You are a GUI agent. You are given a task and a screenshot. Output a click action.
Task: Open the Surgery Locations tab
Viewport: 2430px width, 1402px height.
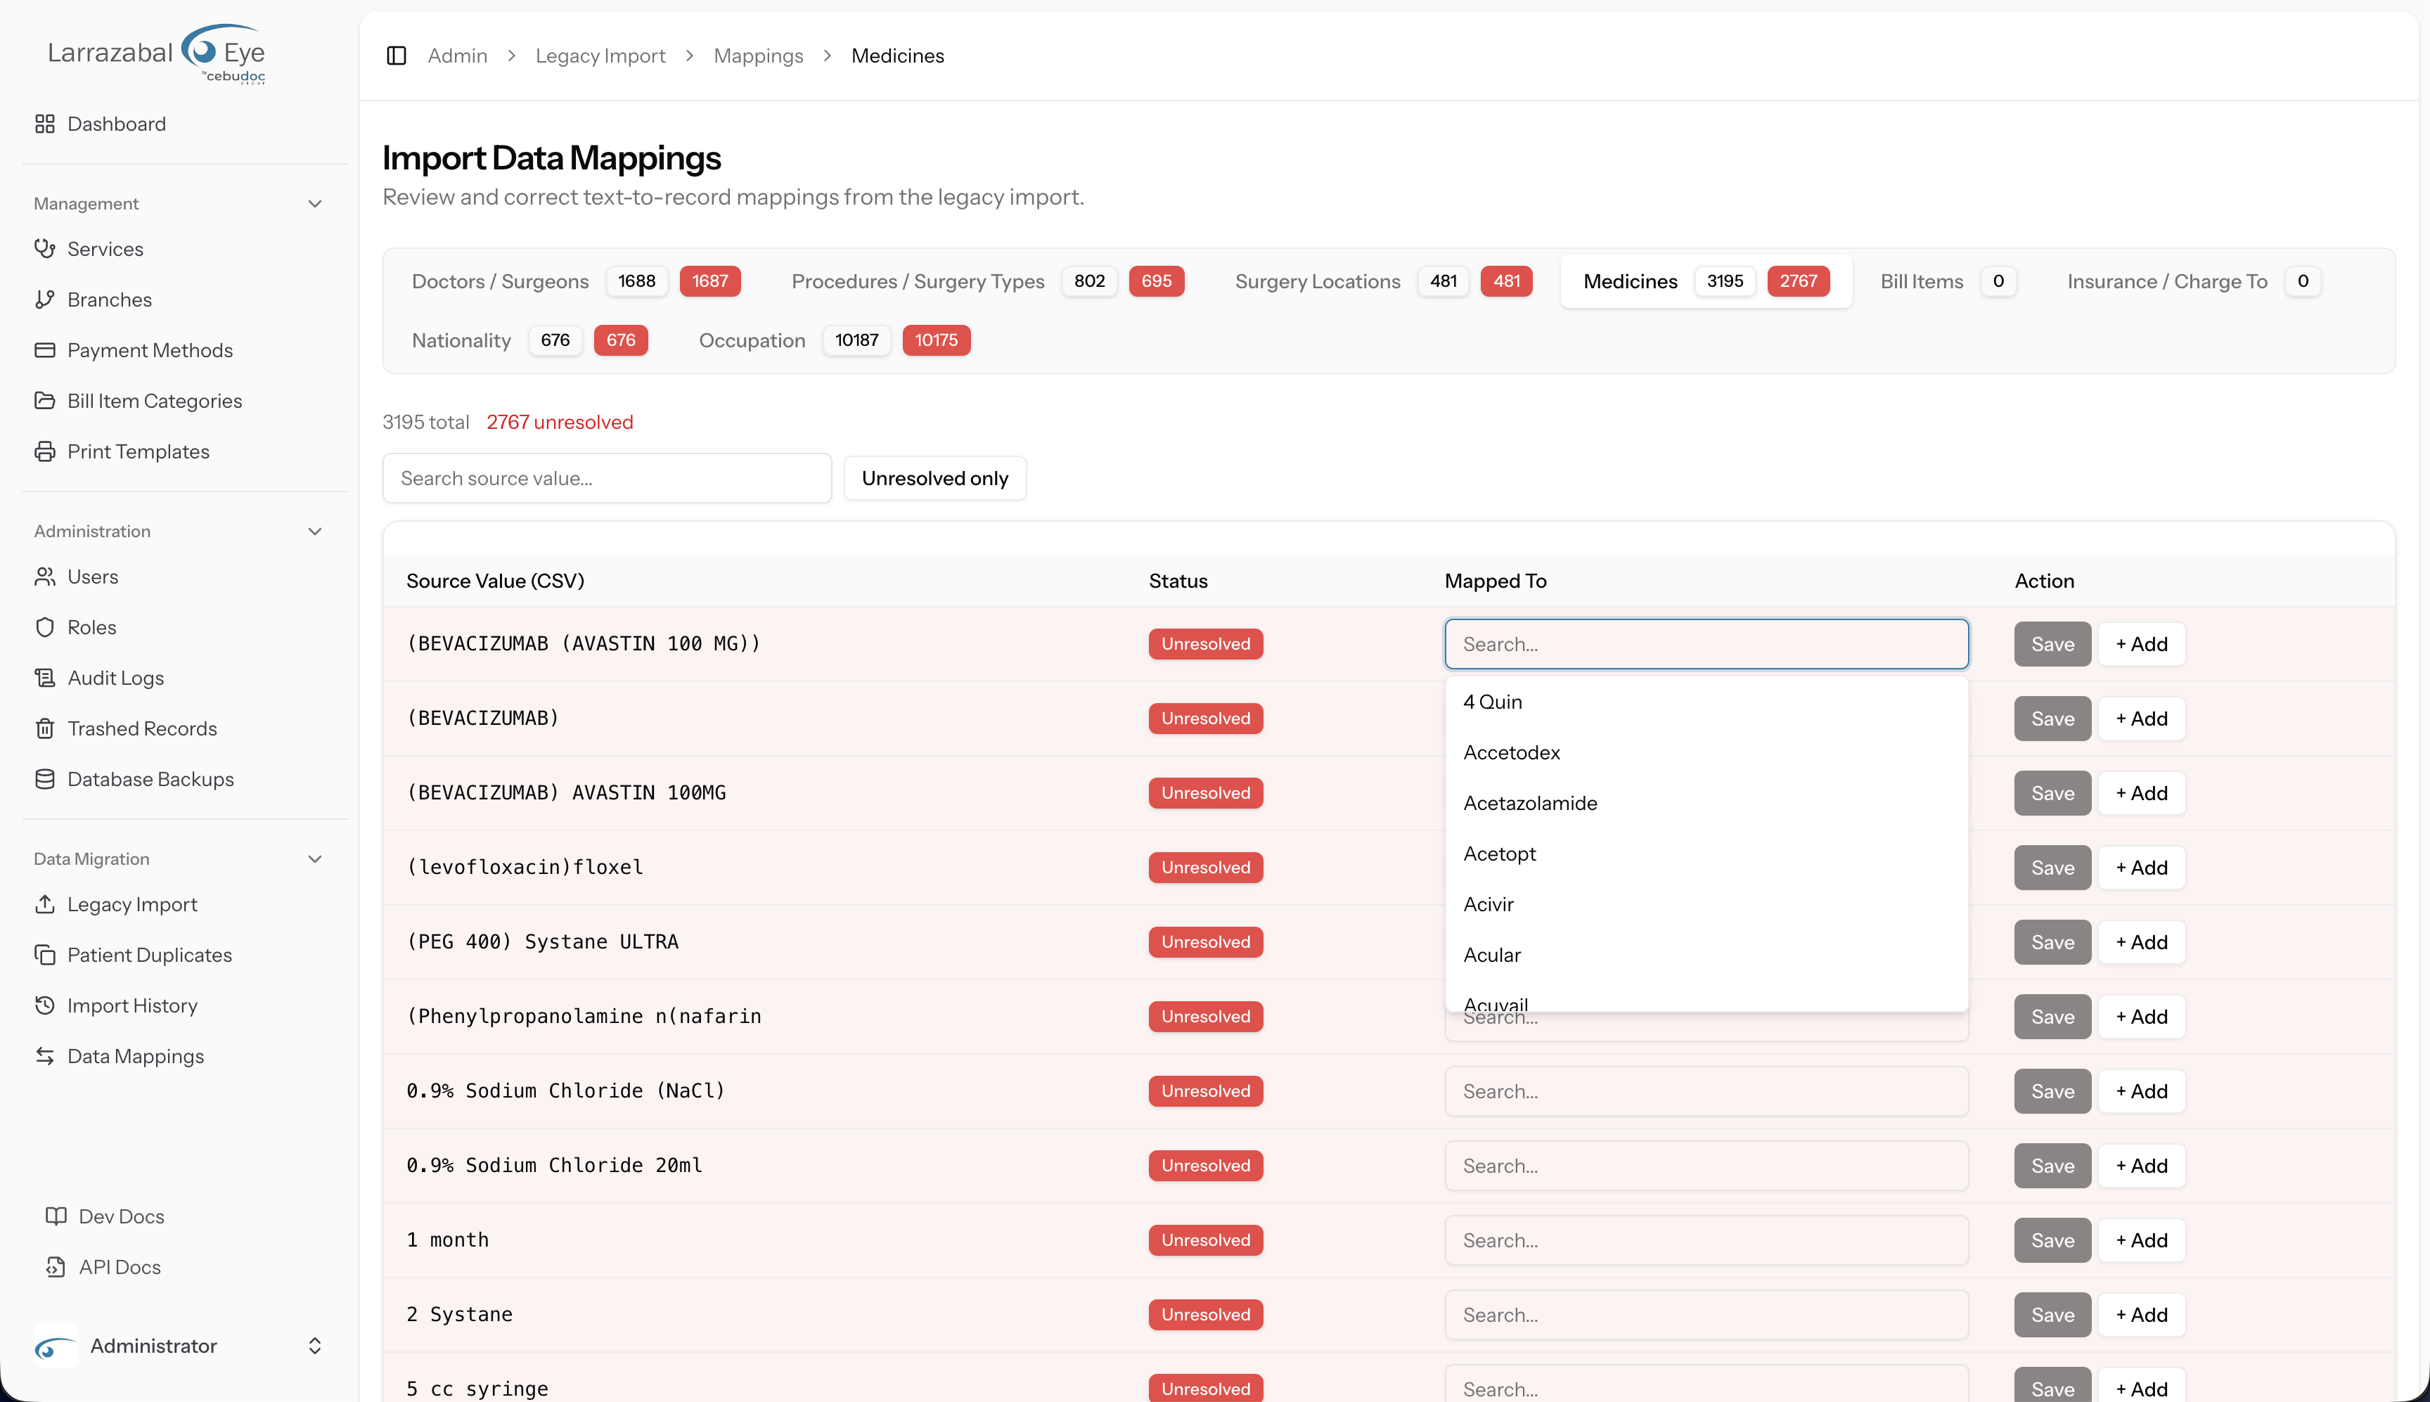point(1384,281)
